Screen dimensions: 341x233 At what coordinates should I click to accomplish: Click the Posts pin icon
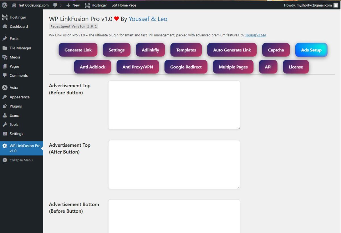pos(5,39)
